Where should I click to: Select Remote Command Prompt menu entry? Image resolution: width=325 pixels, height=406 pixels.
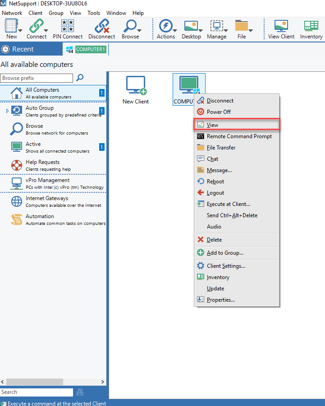(239, 136)
